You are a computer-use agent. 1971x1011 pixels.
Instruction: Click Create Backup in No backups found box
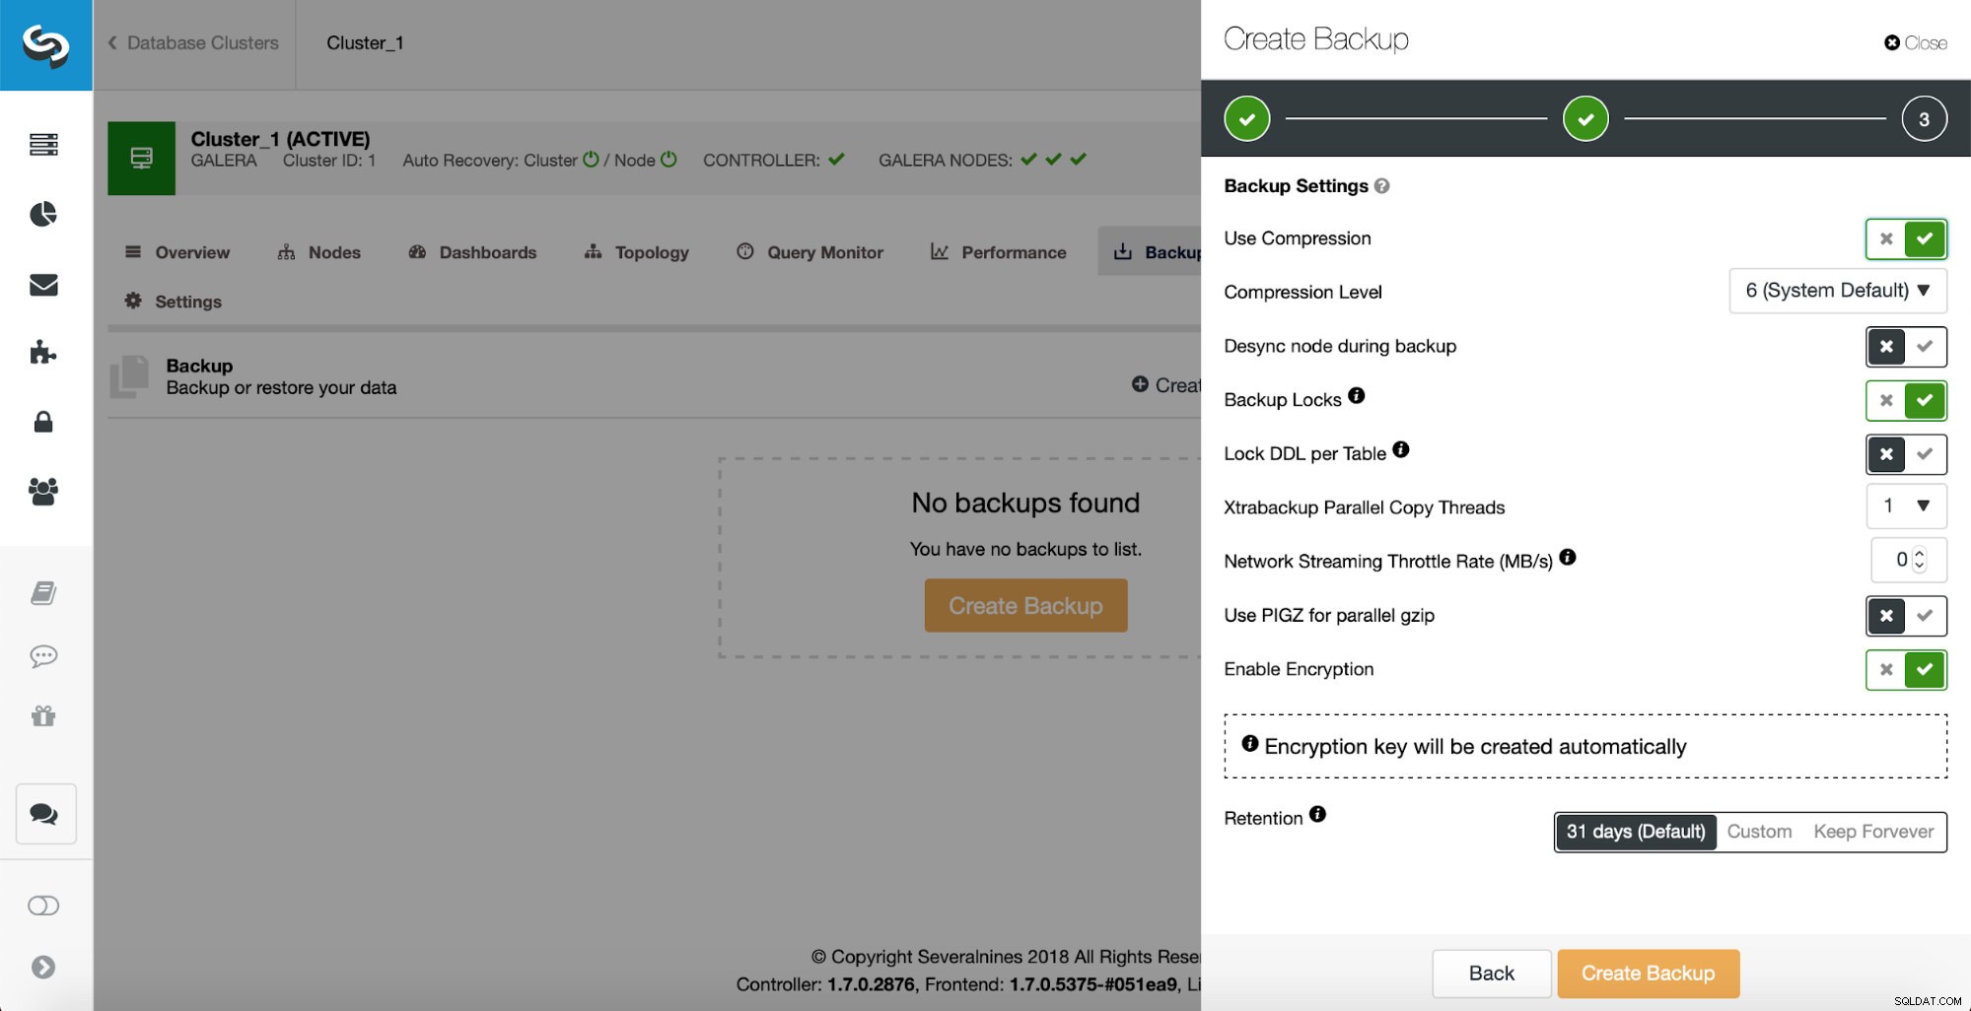tap(1025, 605)
